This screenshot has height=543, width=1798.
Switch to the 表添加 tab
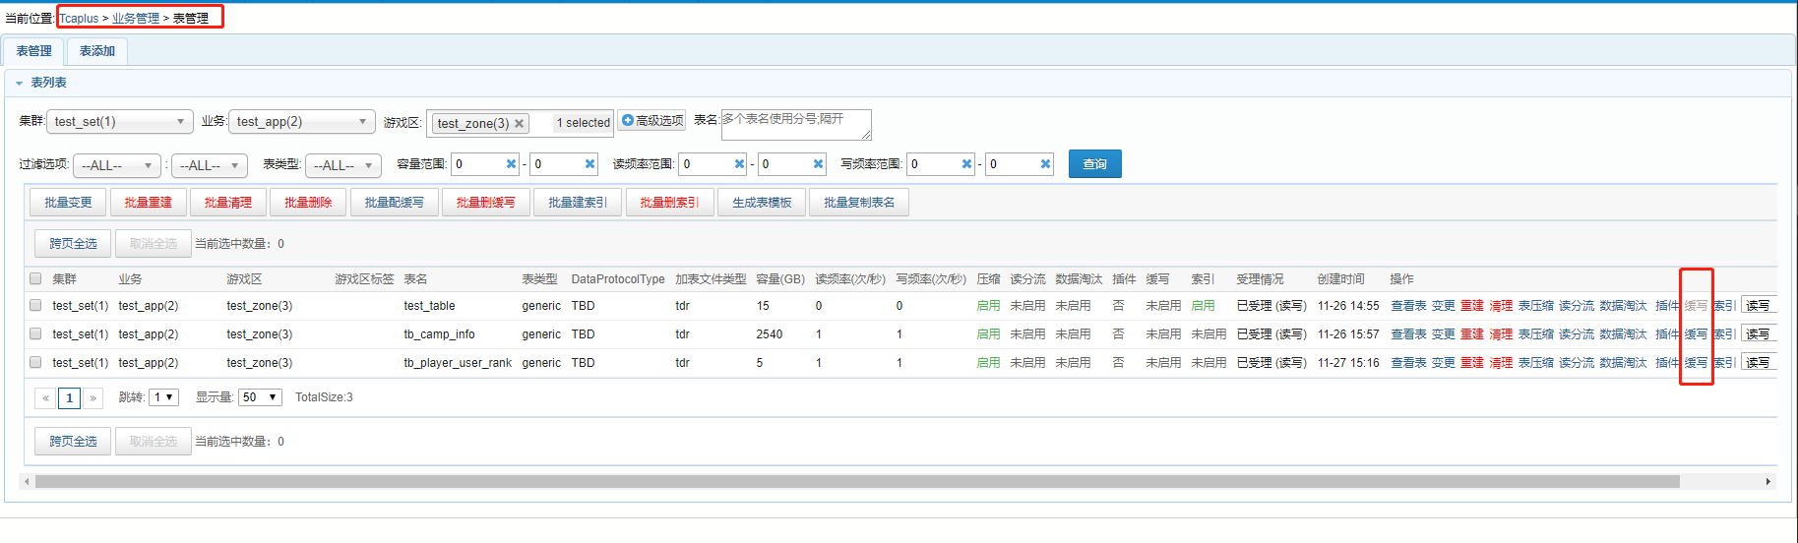(96, 51)
